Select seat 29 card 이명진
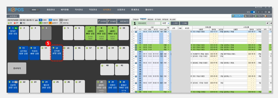Viewport: 278px width, 98px height. point(113,87)
